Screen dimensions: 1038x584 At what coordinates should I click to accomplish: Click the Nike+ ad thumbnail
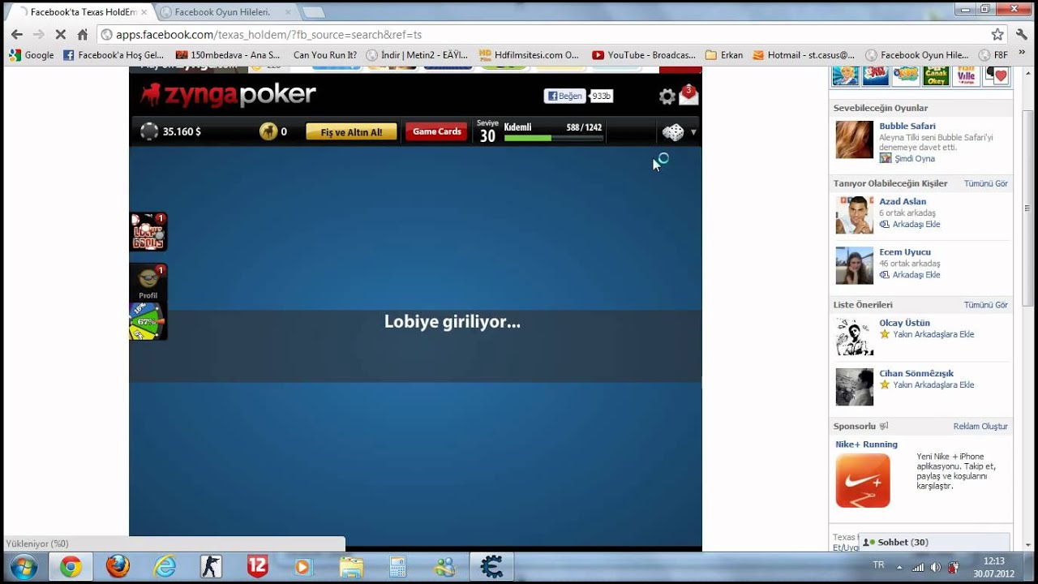[863, 481]
